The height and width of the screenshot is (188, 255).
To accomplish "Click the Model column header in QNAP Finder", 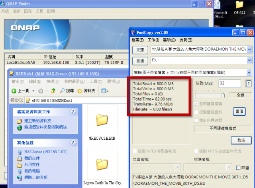I will click(x=115, y=57).
